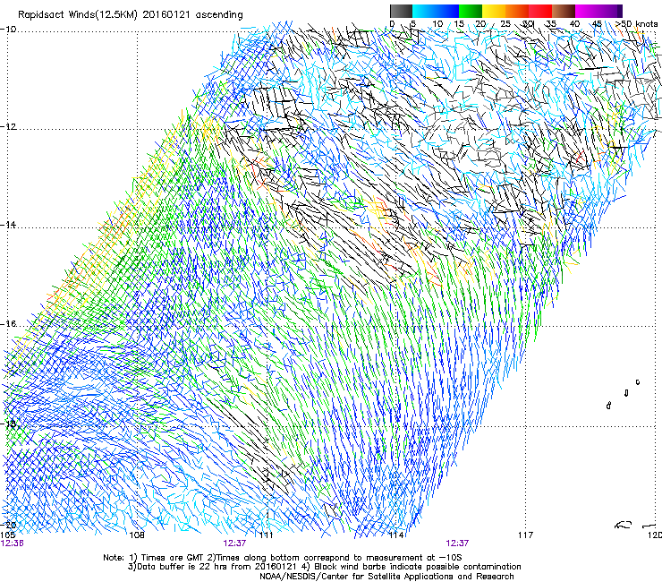Image resolution: width=662 pixels, height=582 pixels.
Task: Click the "-14" latitude axis label
Action: (x=8, y=225)
